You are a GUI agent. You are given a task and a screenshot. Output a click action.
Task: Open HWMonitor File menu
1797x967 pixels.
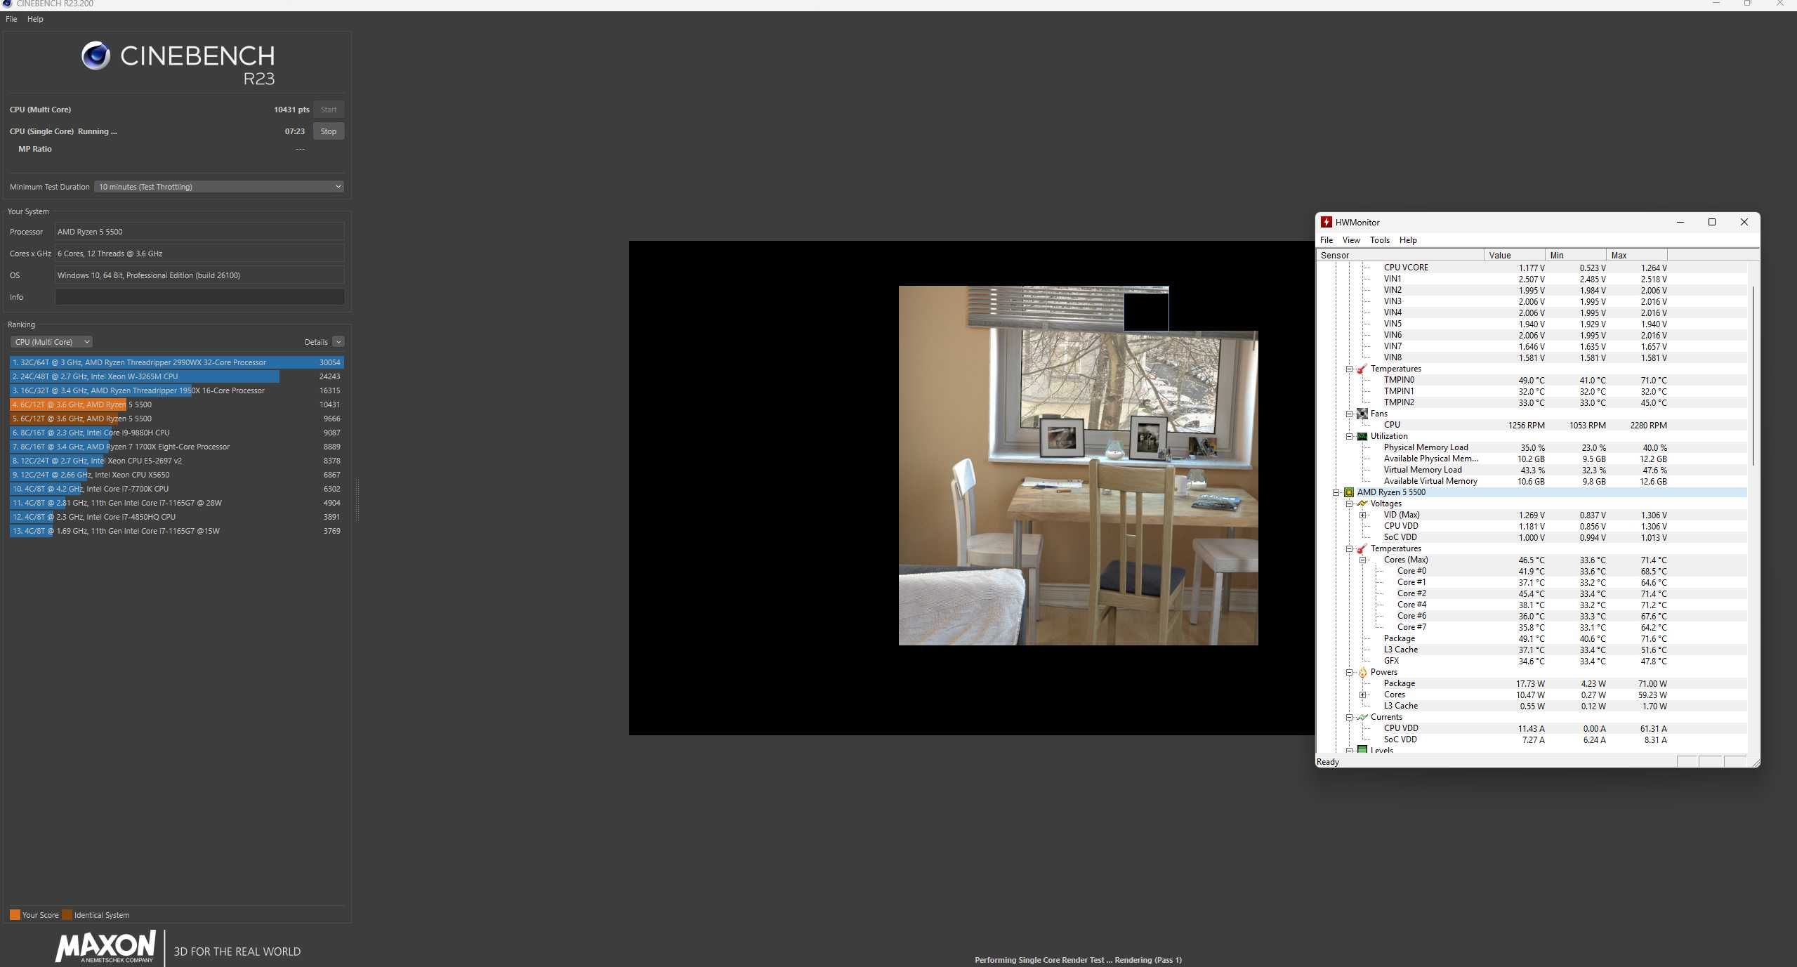pos(1327,240)
